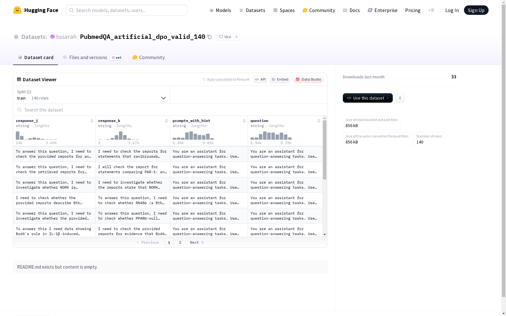Open the Datasets page in navbar
The width and height of the screenshot is (506, 316).
(x=252, y=10)
